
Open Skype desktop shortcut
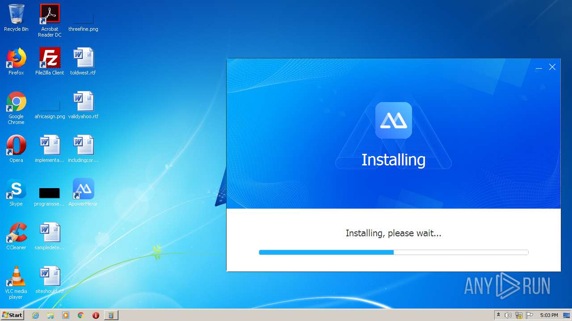click(16, 193)
